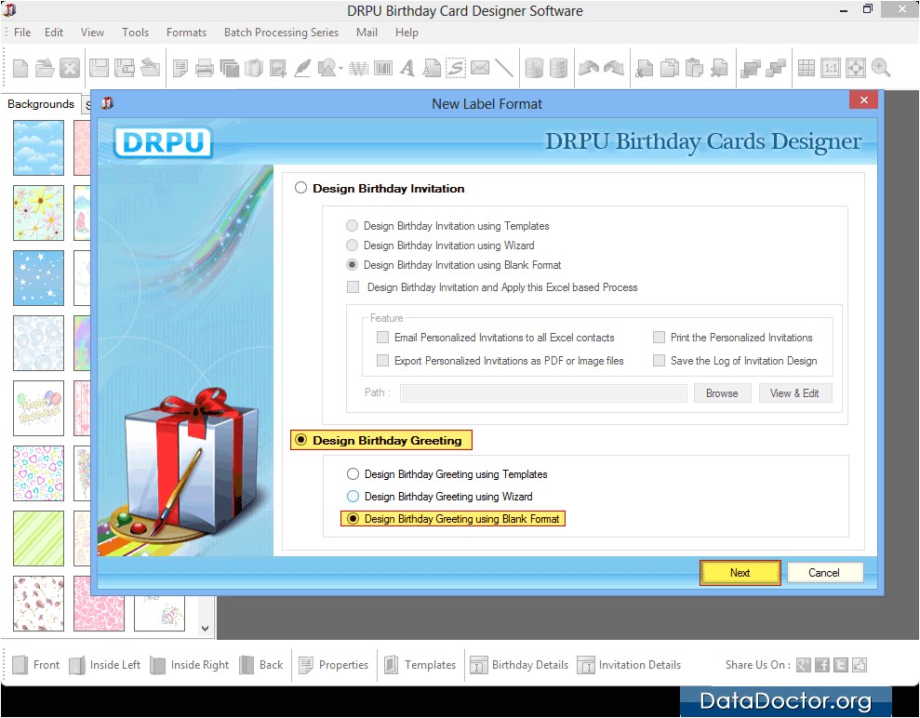Choose Design Birthday Invitation using Wizard
The height and width of the screenshot is (718, 920).
[x=353, y=246]
